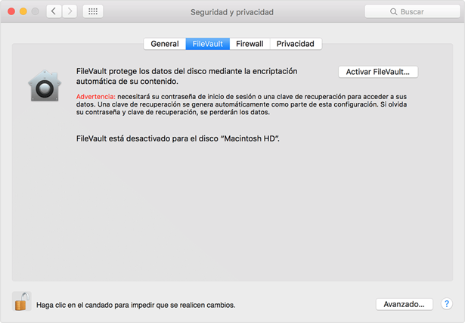The width and height of the screenshot is (465, 323).
Task: Open the Firewall tab
Action: coord(250,44)
